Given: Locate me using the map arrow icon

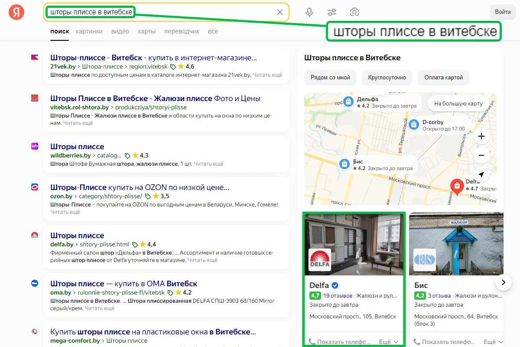Looking at the screenshot, I should click(x=481, y=175).
